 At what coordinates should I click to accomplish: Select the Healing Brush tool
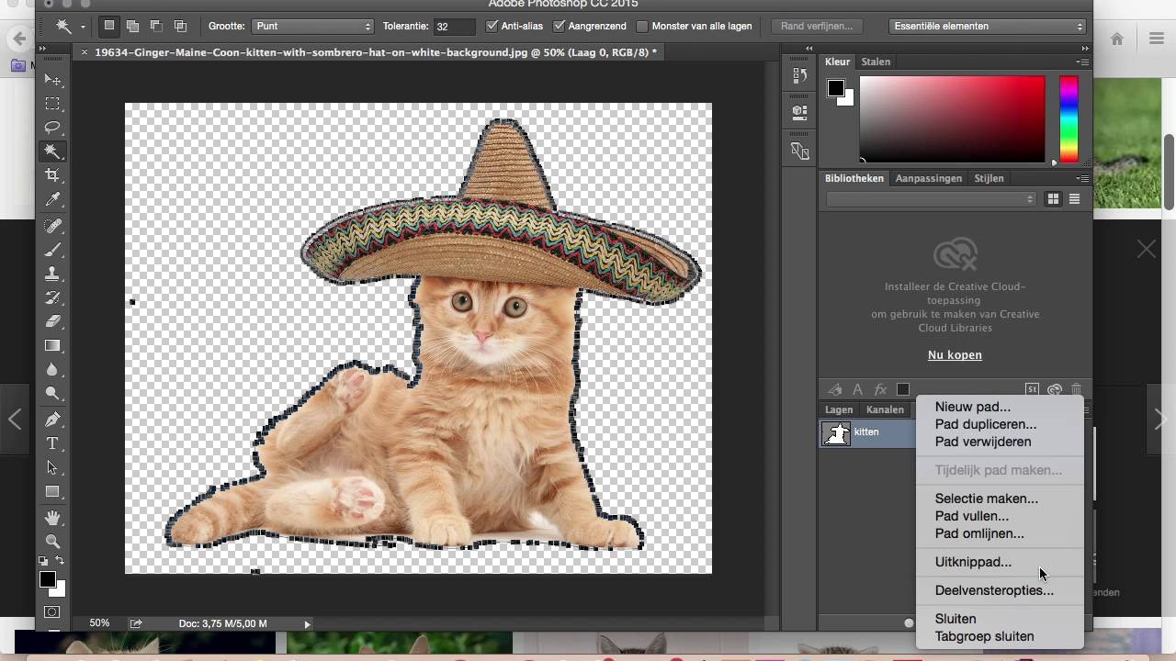(52, 226)
